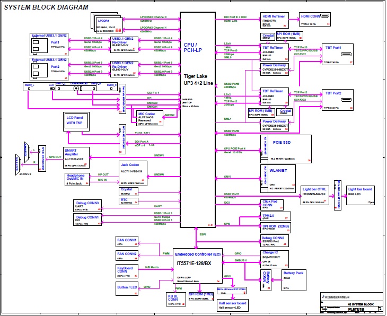This screenshot has width=387, height=316.
Task: Click the ESPI bus label
Action: point(203,234)
